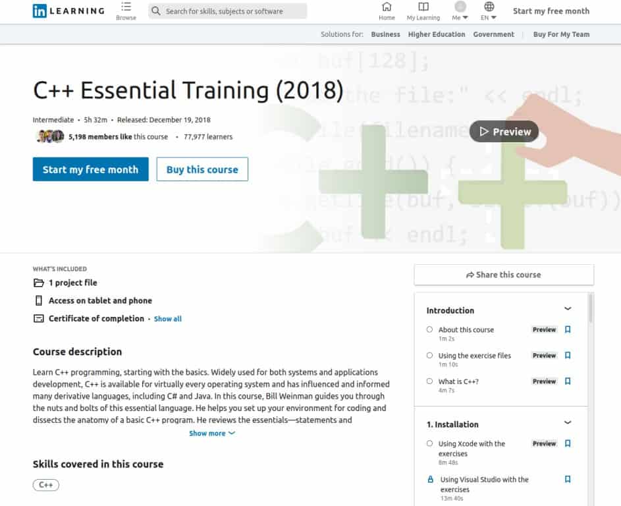This screenshot has width=621, height=506.
Task: Click the certificate of completion icon
Action: 38,319
